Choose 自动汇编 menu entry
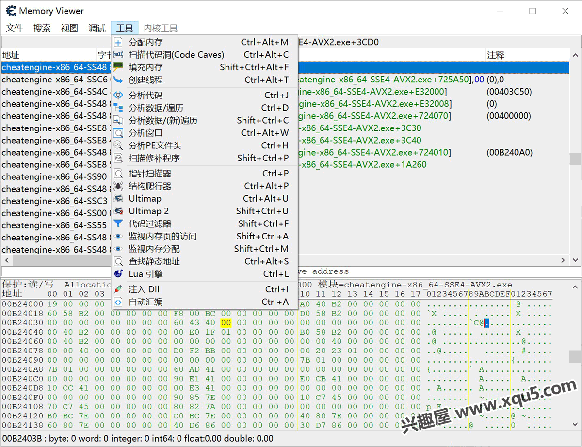 (204, 302)
